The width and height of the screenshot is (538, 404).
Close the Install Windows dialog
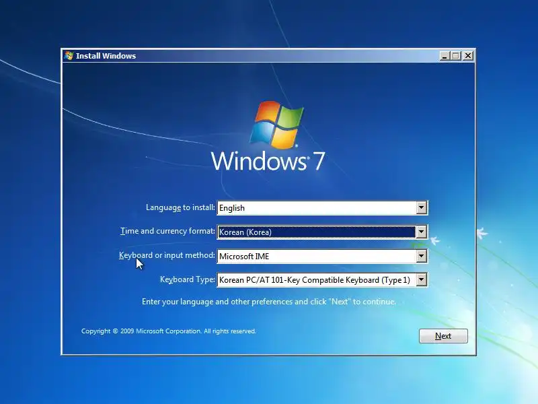tap(468, 56)
